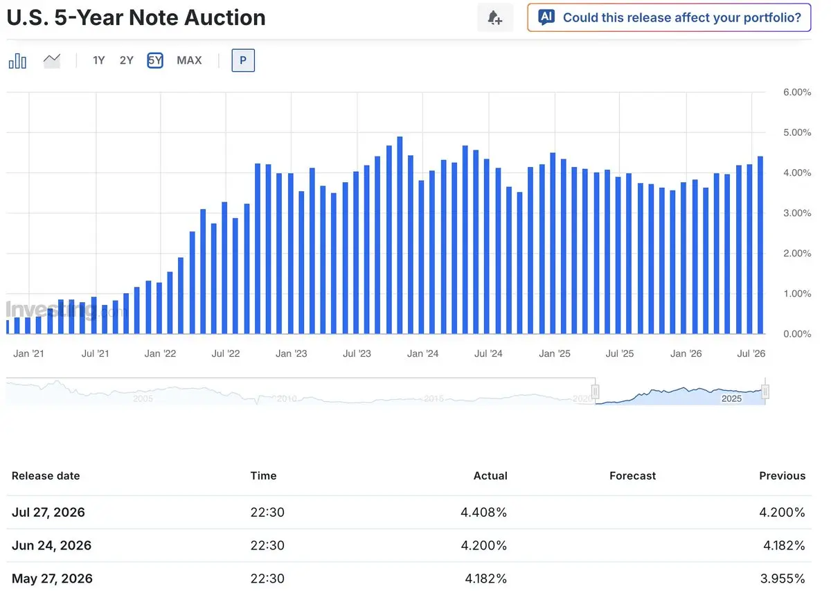Switch to bar chart view icon
Screen dimensions: 831x591
(x=17, y=61)
